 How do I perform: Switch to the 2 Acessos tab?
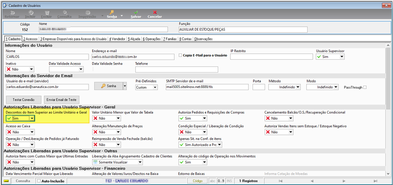click(x=30, y=39)
